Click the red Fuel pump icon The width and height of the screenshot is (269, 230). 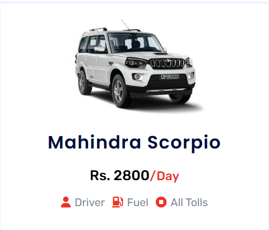point(118,202)
